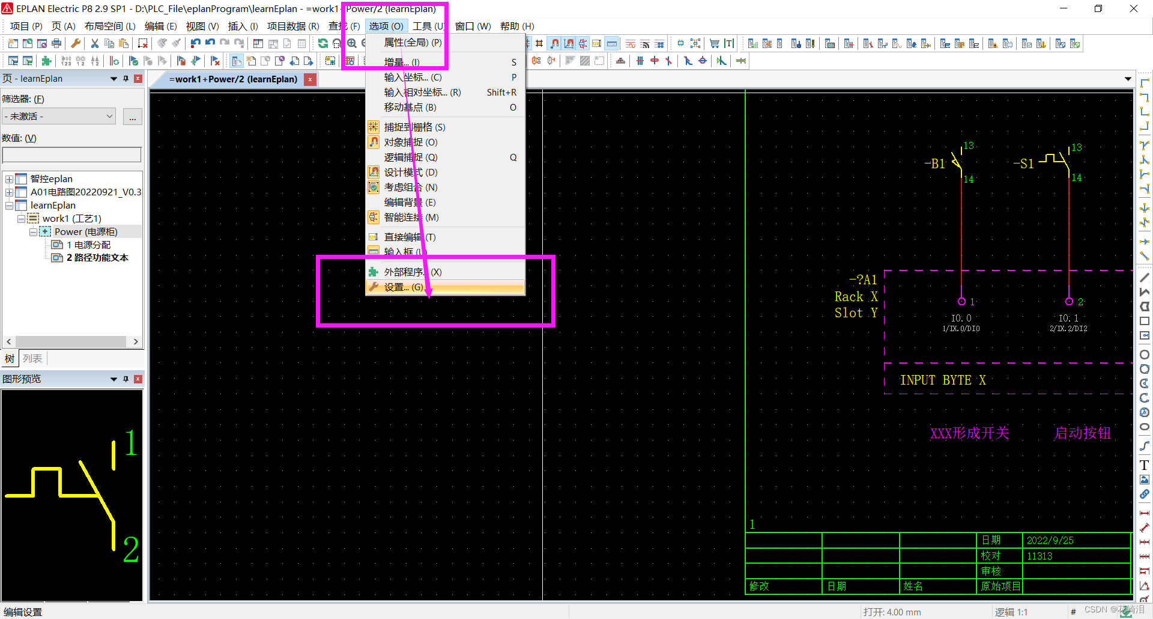The height and width of the screenshot is (619, 1153).
Task: Collapse the Power (电源柜) tree node
Action: click(33, 232)
